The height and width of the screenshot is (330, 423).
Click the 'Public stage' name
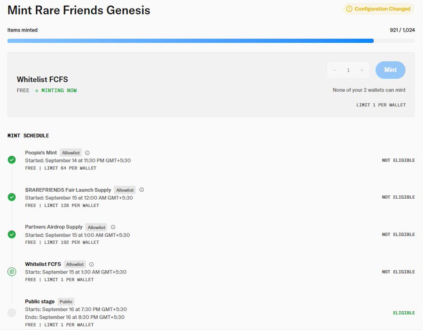[39, 302]
